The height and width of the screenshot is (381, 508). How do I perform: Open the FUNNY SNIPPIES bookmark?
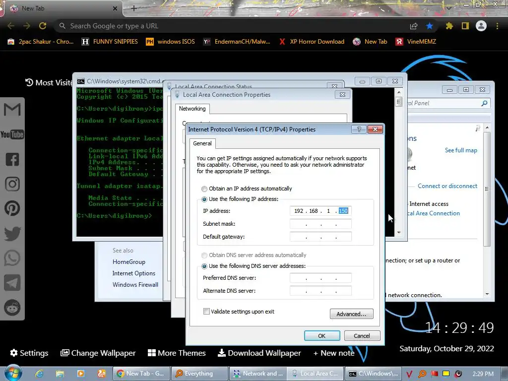click(110, 42)
